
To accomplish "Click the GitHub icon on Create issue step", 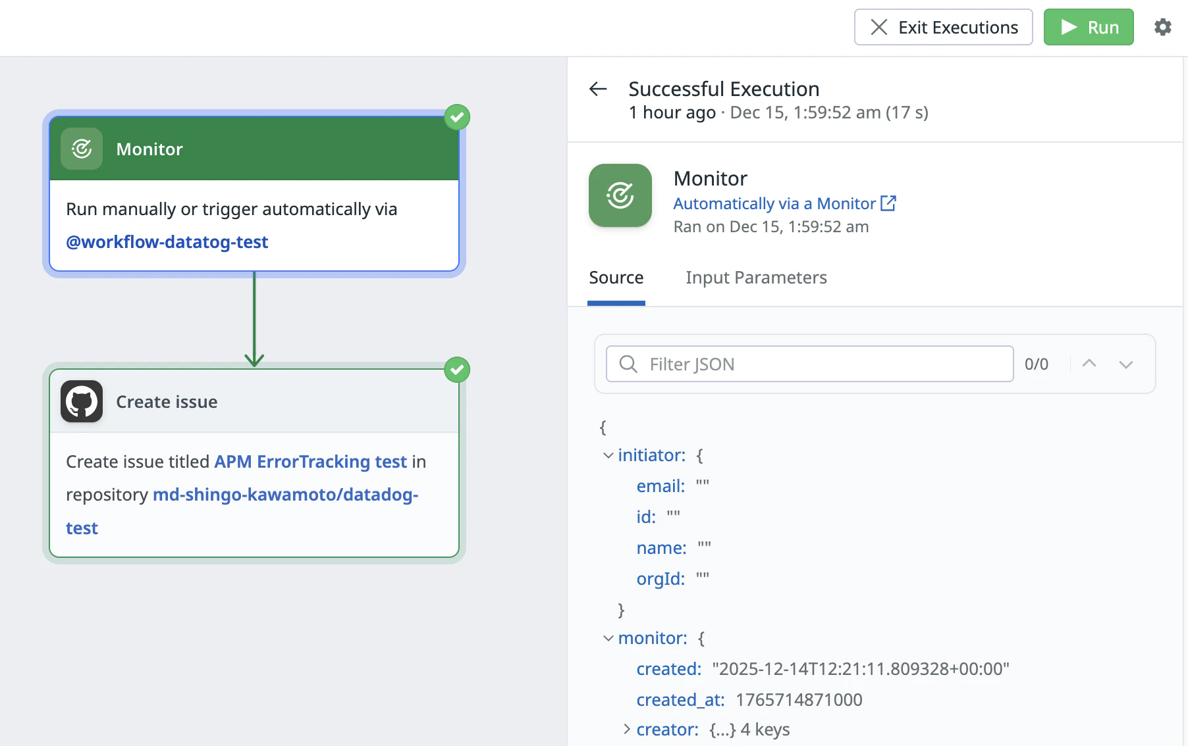I will [82, 401].
